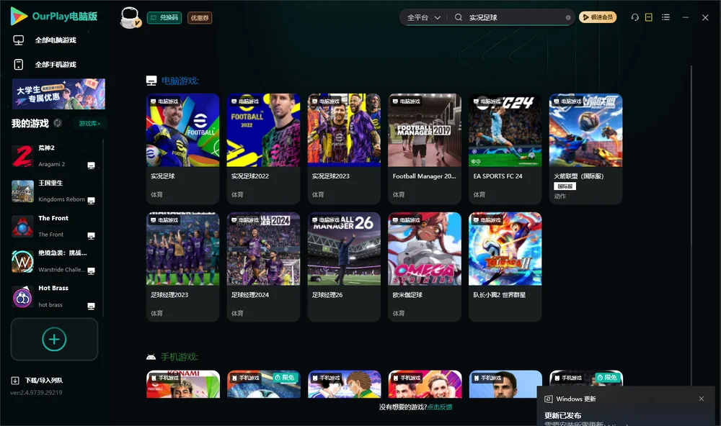The height and width of the screenshot is (426, 721).
Task: Click the PC icon on Warstride row
Action: pyautogui.click(x=91, y=271)
